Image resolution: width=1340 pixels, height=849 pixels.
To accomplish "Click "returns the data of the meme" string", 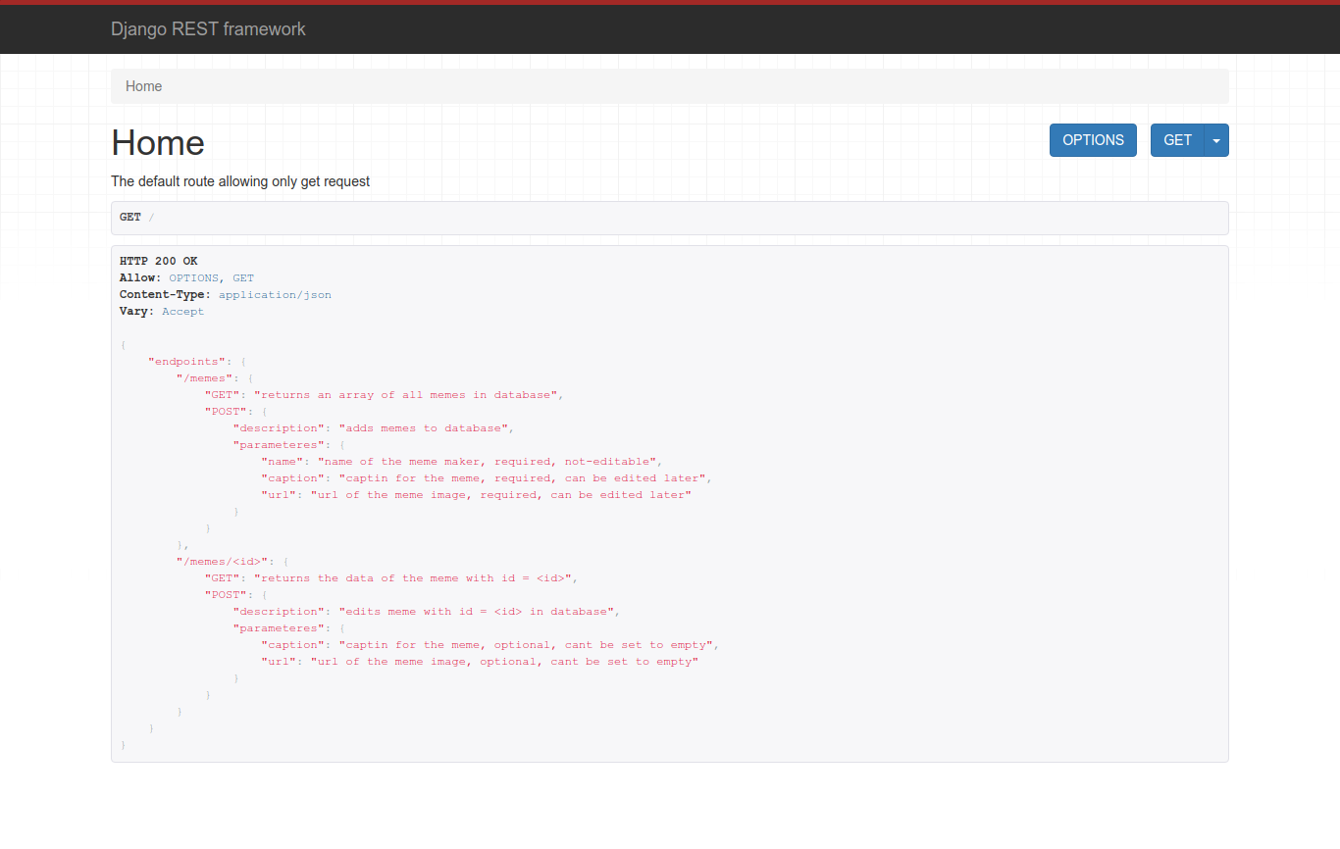I will click(413, 577).
